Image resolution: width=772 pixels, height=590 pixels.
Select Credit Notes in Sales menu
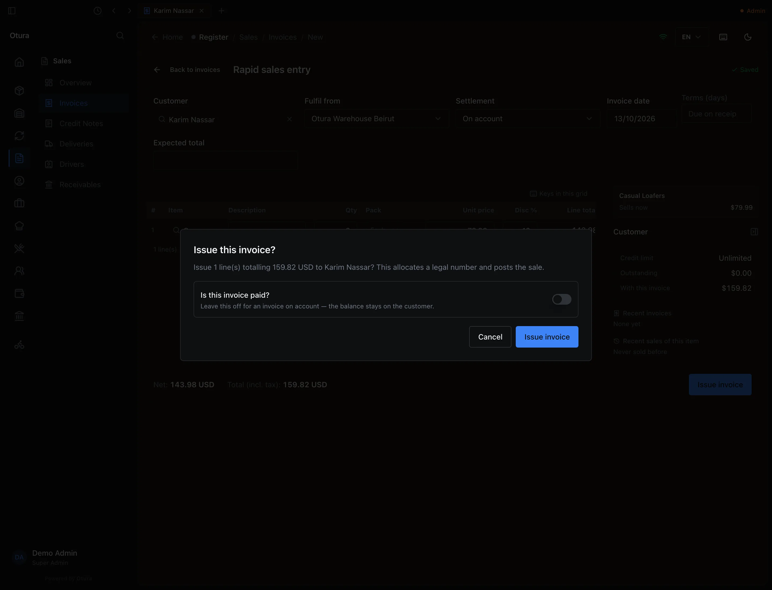[x=84, y=124]
